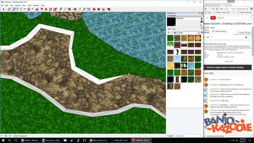Open the Edit menu
Screen dimensions: 254x143
pyautogui.click(x=6, y=5)
